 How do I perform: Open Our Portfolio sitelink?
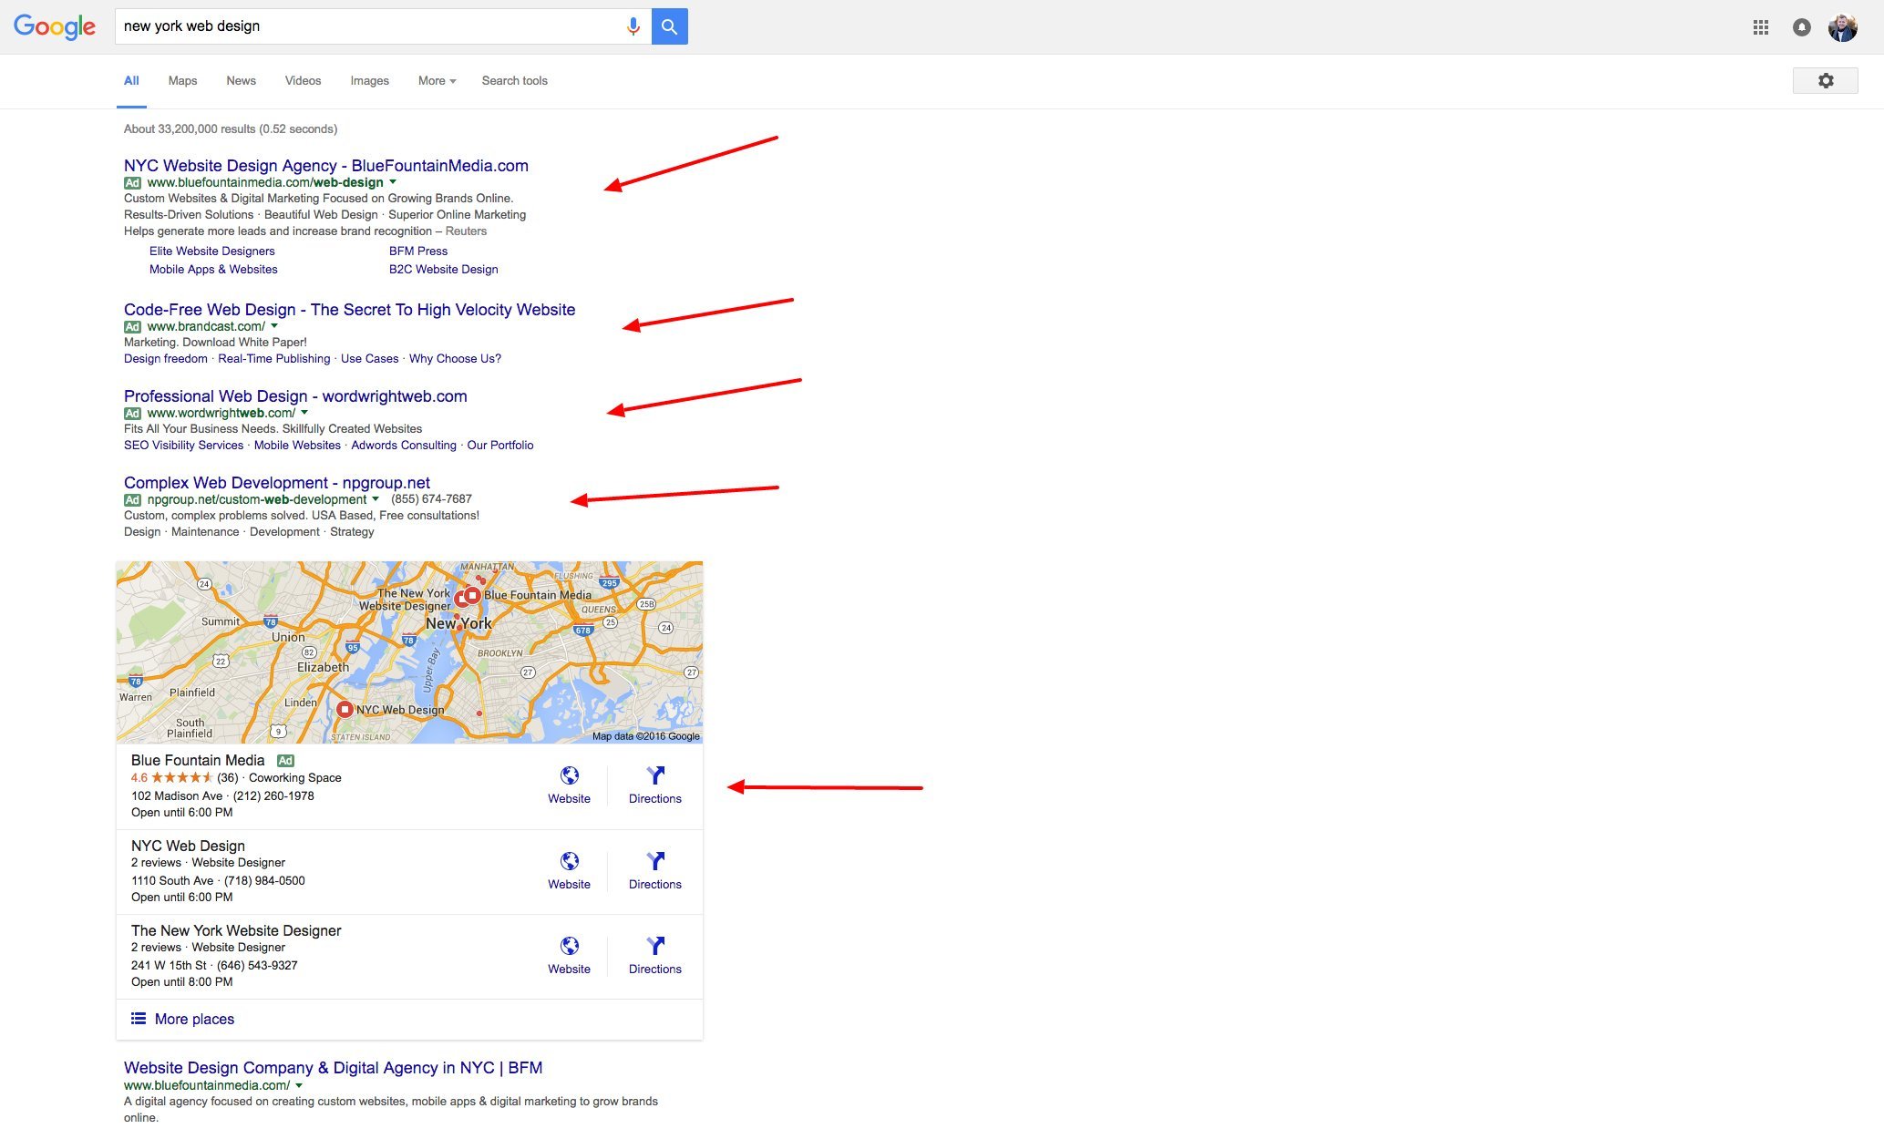(x=500, y=446)
